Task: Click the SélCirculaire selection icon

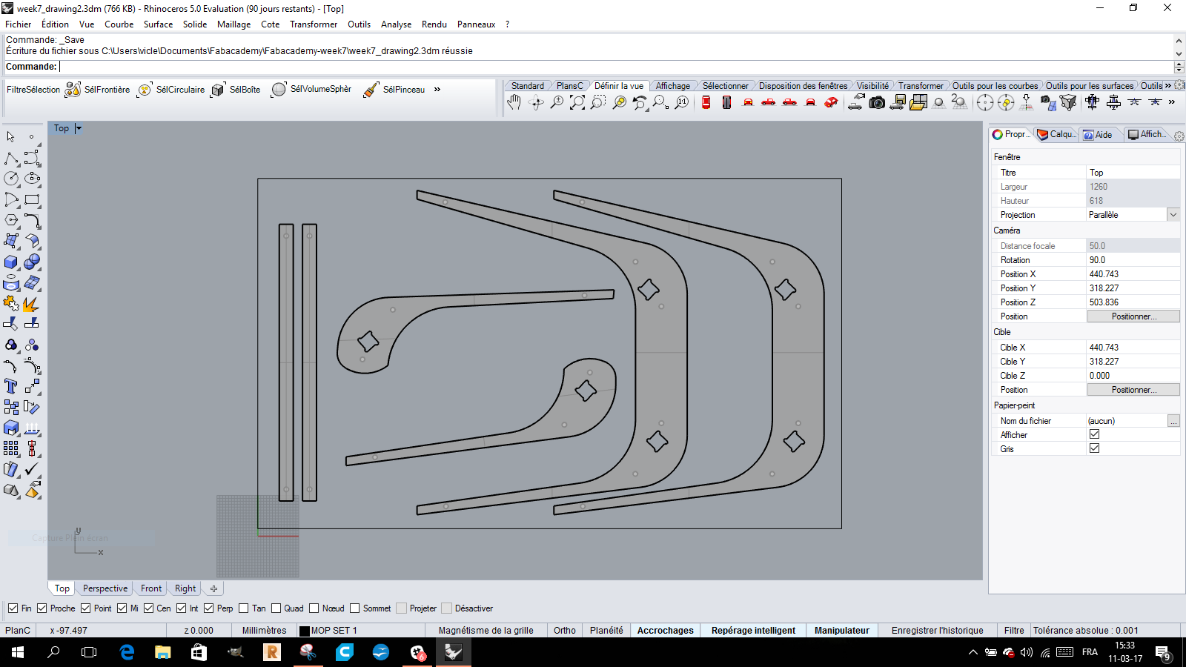Action: tap(145, 90)
